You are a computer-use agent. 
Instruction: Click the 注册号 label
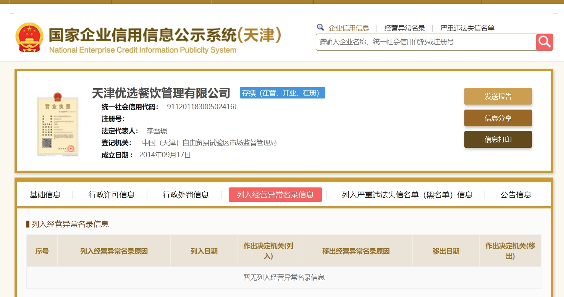point(113,119)
